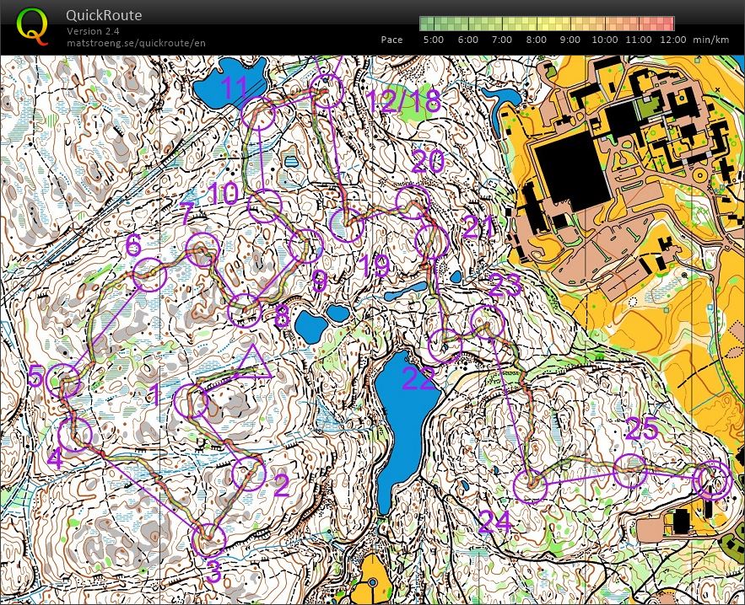Select control circle 24

pyautogui.click(x=531, y=486)
